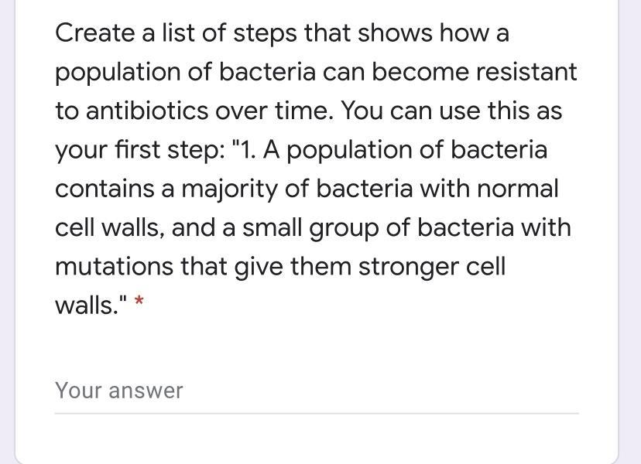Click the word 'normal' in the question
The height and width of the screenshot is (464, 641).
point(517,189)
